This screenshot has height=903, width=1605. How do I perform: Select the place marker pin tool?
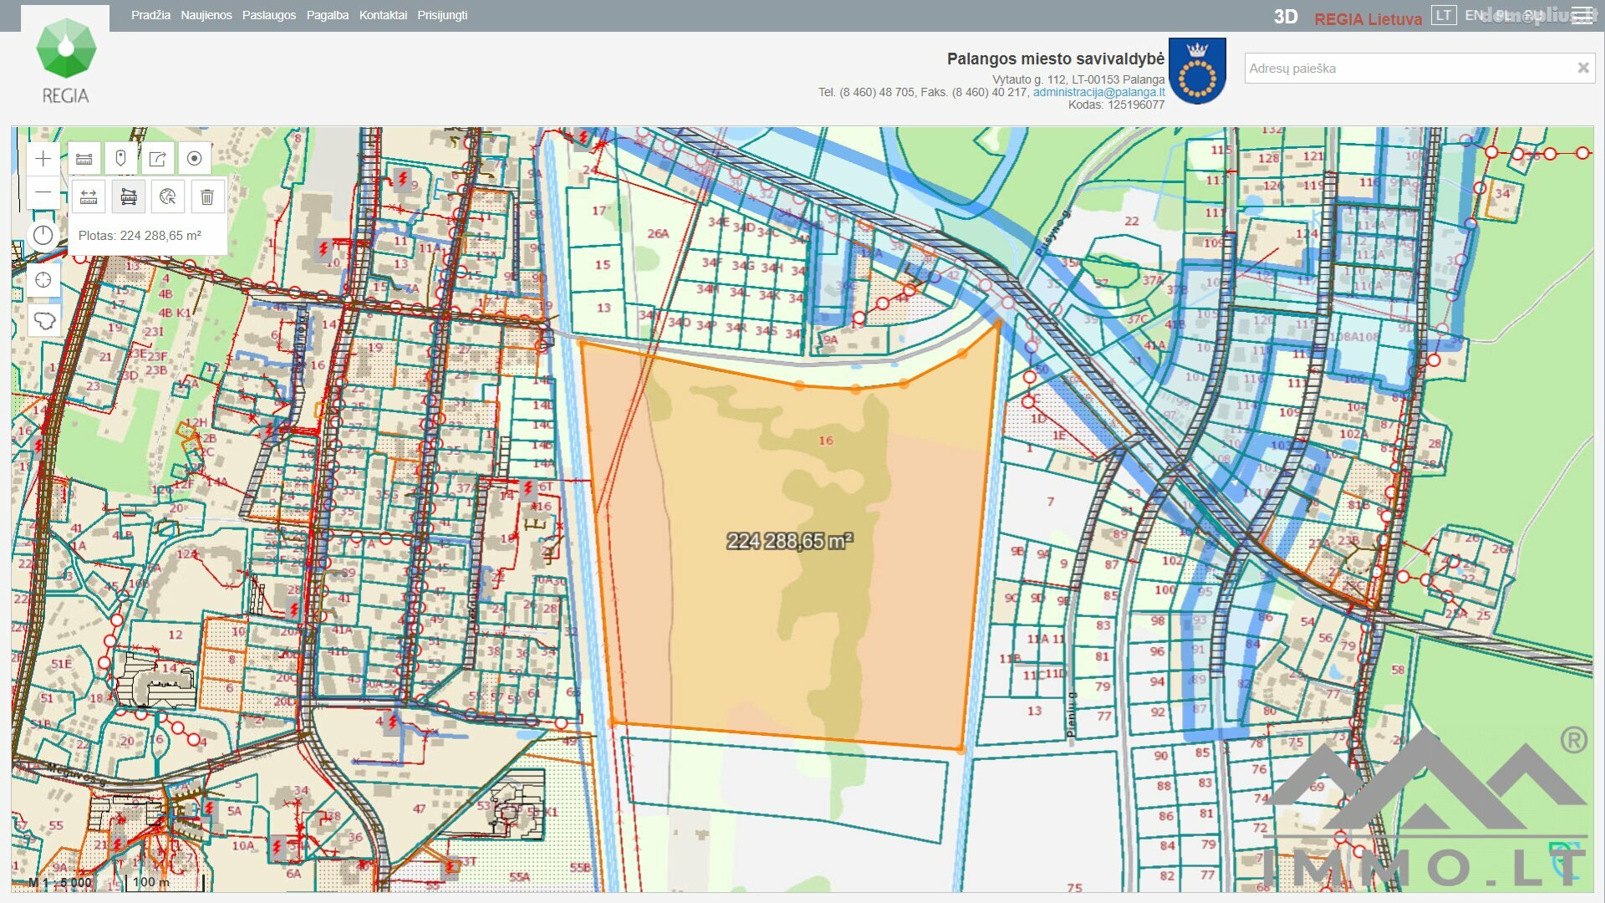pyautogui.click(x=120, y=159)
